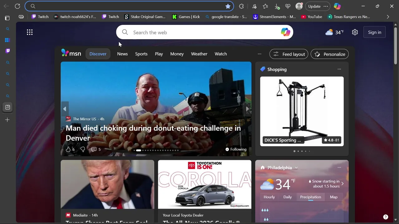Screen dimensions: 399x224
Task: Open the Sports tab
Action: [x=141, y=54]
